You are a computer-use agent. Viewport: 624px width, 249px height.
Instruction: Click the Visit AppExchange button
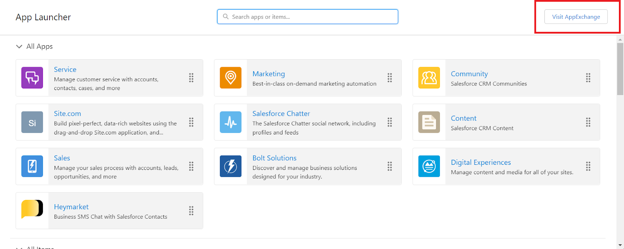pos(576,17)
